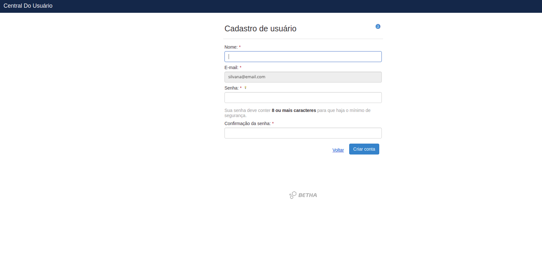Go back using the Voltar link

click(338, 150)
